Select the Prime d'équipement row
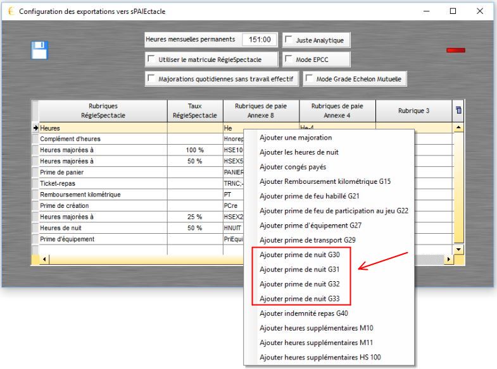This screenshot has width=497, height=369. point(103,239)
